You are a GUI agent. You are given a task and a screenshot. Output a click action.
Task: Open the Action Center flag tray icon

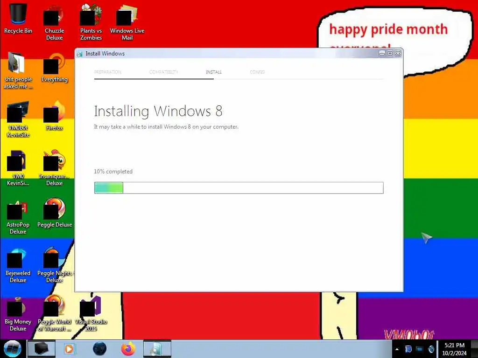[x=408, y=349]
